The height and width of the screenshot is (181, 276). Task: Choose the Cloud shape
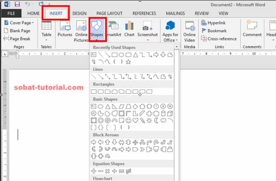tap(163, 120)
